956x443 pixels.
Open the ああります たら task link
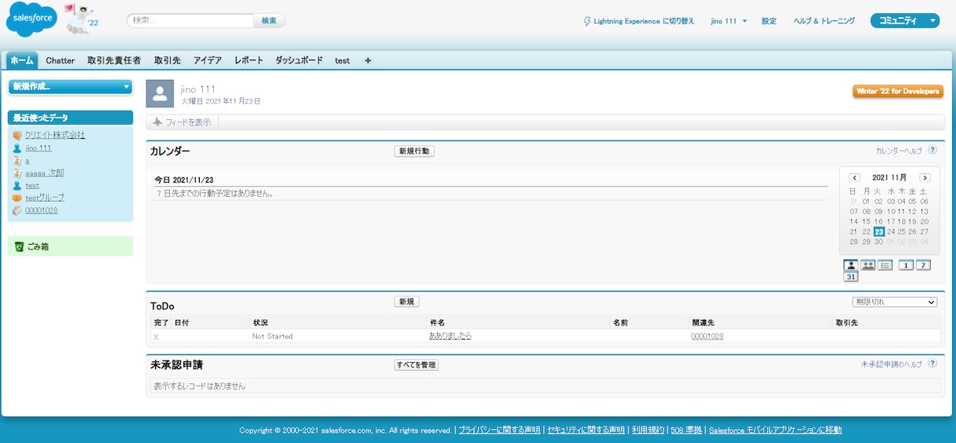click(x=450, y=336)
